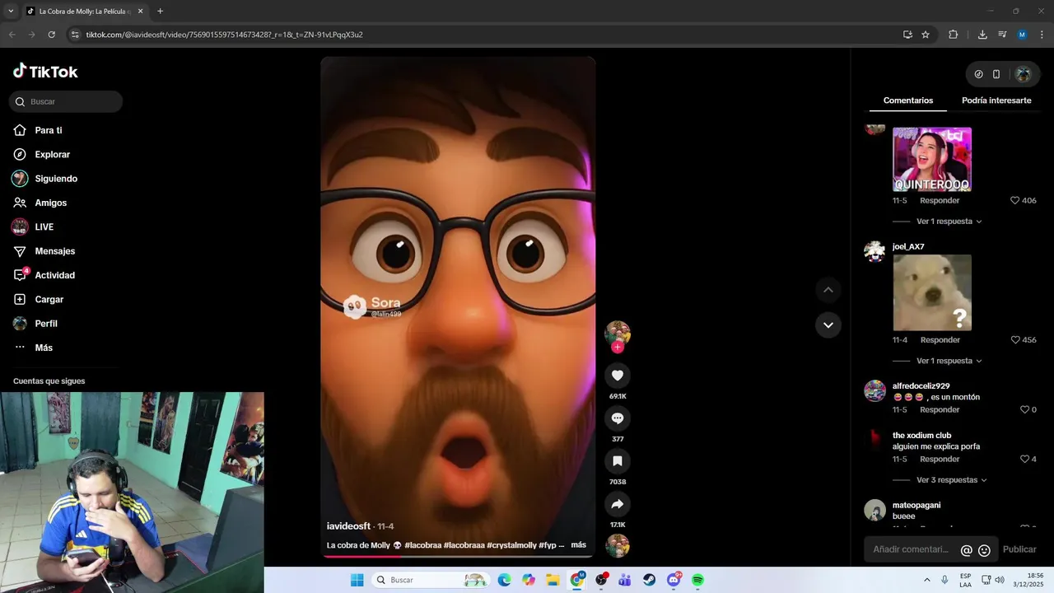The image size is (1054, 593).
Task: Bookmark page with the star icon
Action: pyautogui.click(x=926, y=35)
